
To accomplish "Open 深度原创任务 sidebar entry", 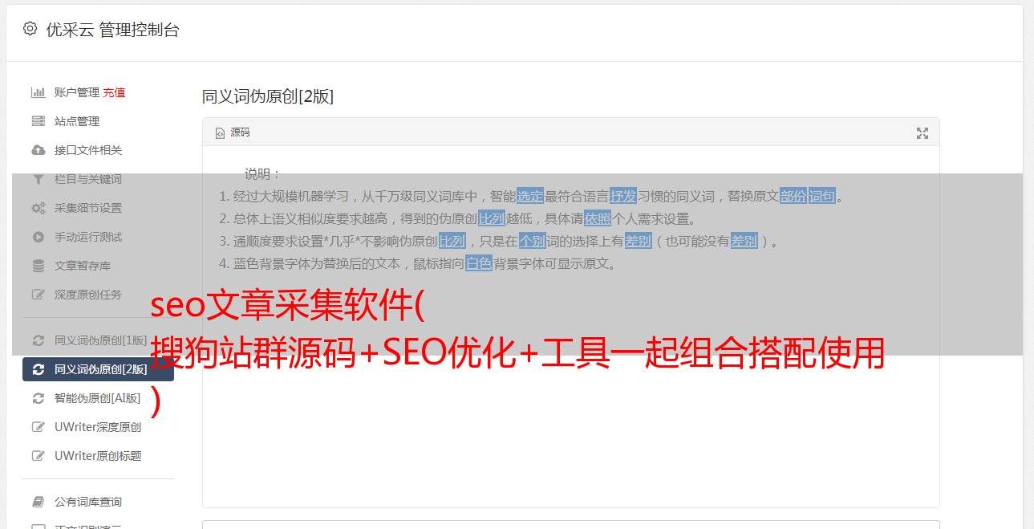I will [x=98, y=295].
